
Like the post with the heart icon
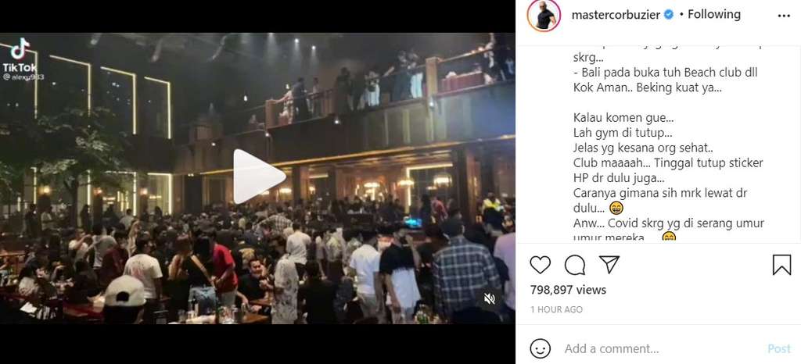pos(540,265)
